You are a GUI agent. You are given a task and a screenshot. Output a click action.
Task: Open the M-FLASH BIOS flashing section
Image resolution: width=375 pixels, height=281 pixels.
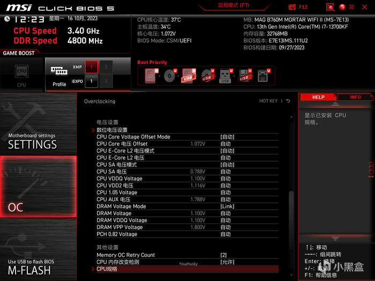click(x=38, y=249)
